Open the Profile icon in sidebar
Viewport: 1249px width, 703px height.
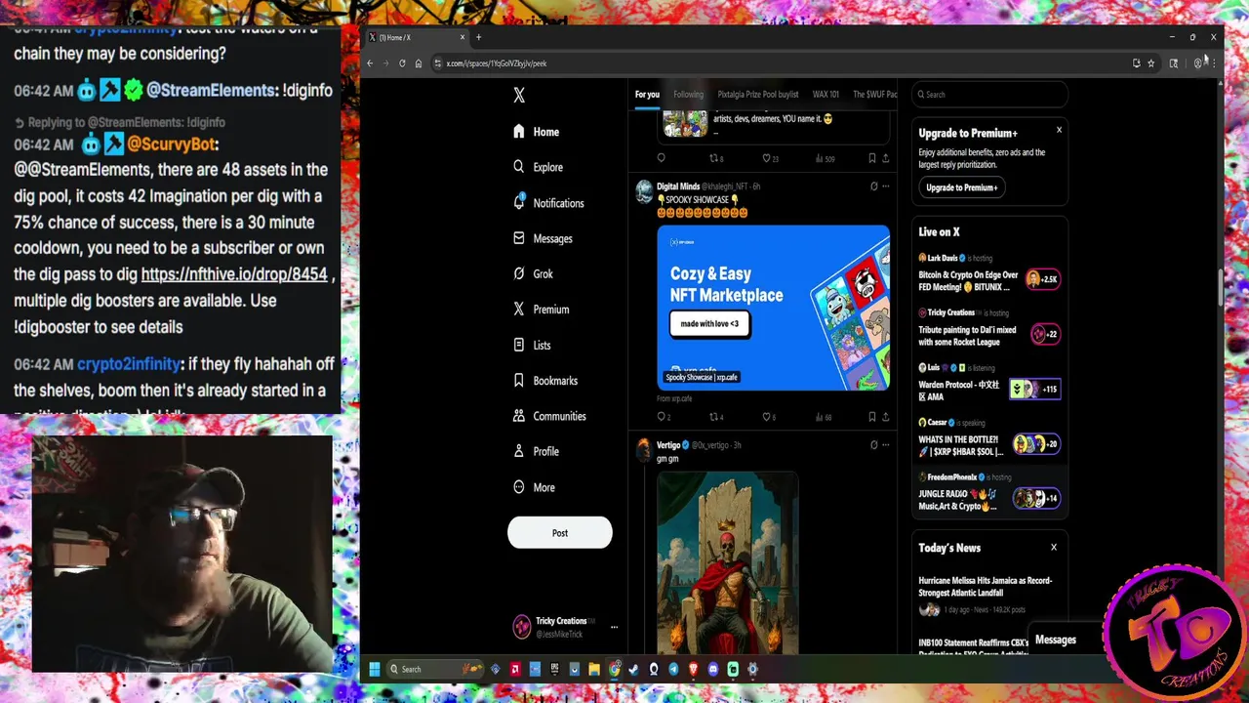click(519, 451)
